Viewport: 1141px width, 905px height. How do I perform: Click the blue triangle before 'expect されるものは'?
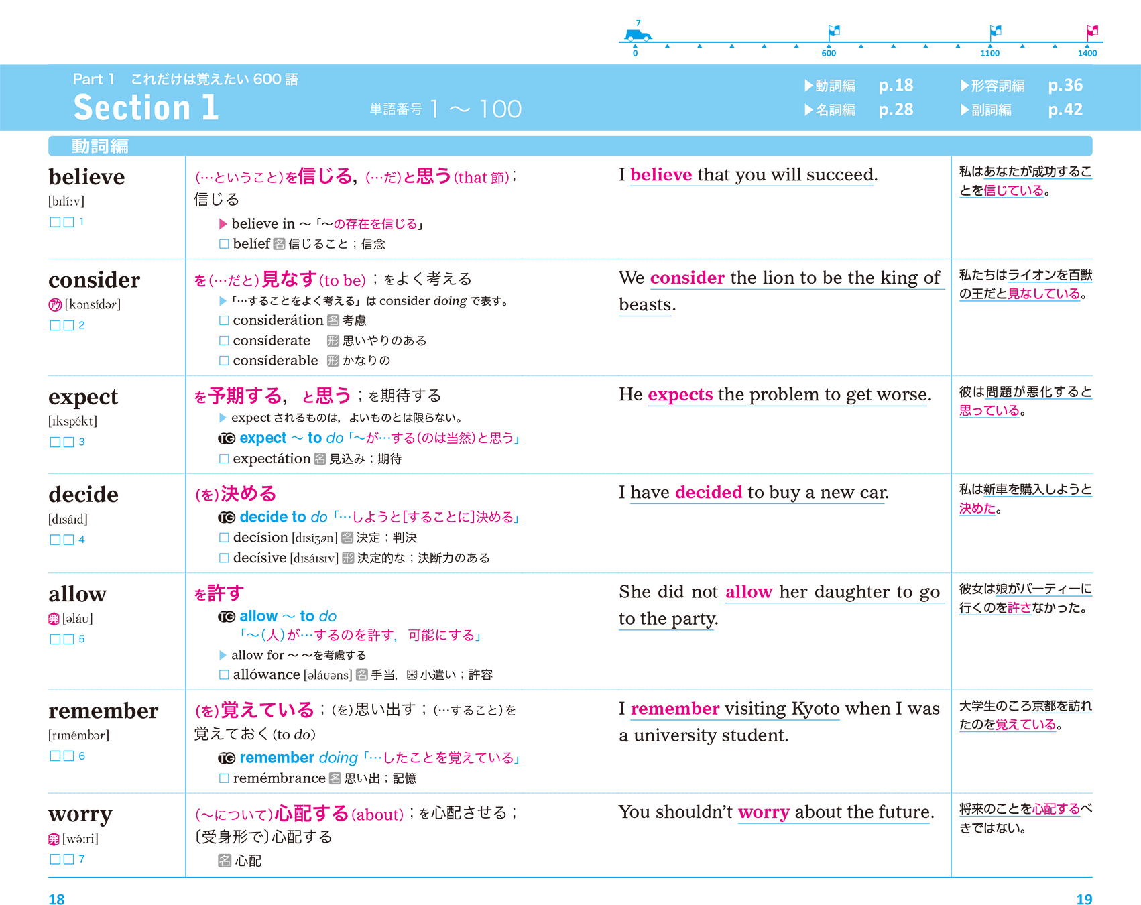point(223,418)
